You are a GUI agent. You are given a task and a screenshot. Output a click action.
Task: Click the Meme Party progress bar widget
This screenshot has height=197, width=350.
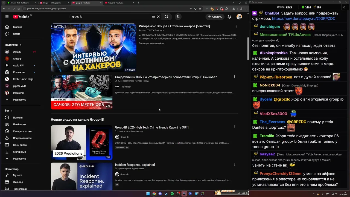point(232,193)
